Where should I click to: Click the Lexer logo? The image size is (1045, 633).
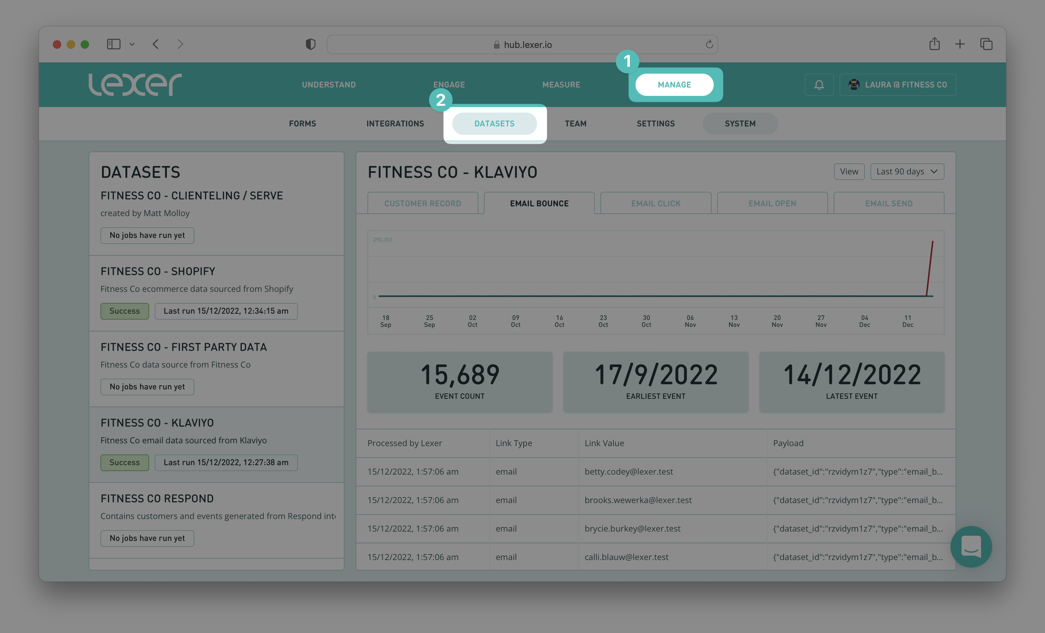(x=135, y=84)
